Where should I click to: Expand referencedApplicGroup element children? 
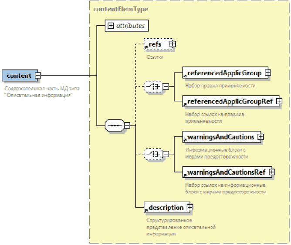pos(268,73)
